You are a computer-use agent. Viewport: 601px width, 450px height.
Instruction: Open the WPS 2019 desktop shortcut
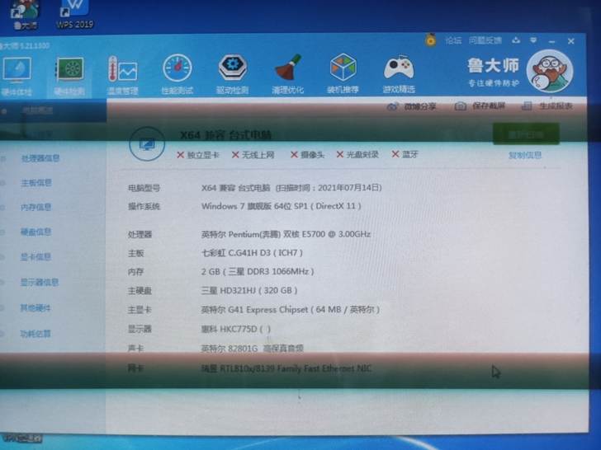75,15
